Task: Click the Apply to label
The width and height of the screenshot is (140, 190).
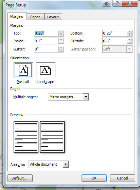Action: [18, 165]
